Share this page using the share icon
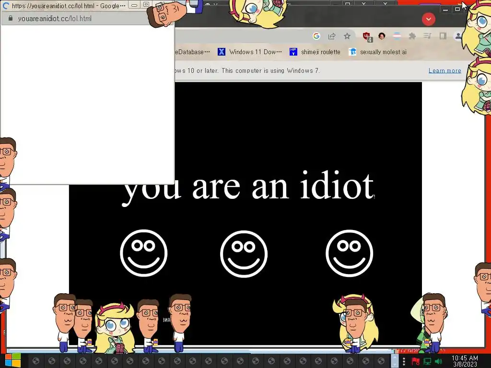 332,36
